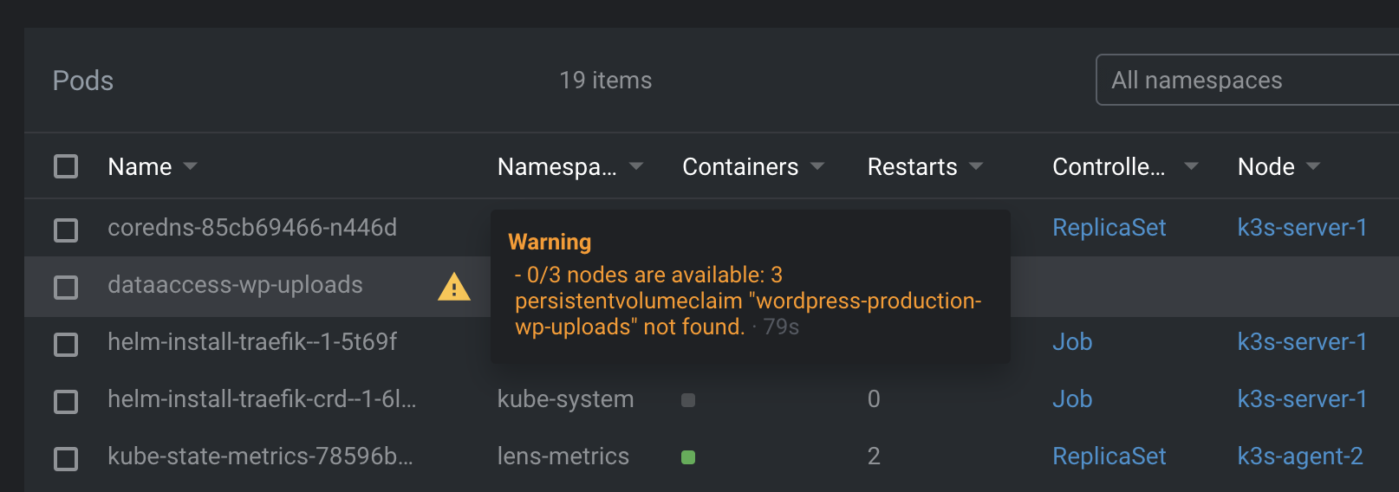This screenshot has width=1399, height=492.
Task: Click the warning triangle on dataaccess-wp-uploads
Action: pyautogui.click(x=453, y=287)
